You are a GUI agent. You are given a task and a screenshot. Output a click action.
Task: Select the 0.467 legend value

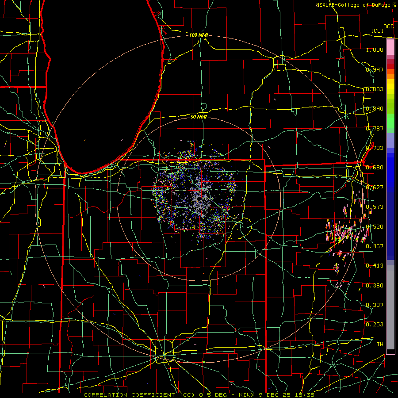point(375,246)
